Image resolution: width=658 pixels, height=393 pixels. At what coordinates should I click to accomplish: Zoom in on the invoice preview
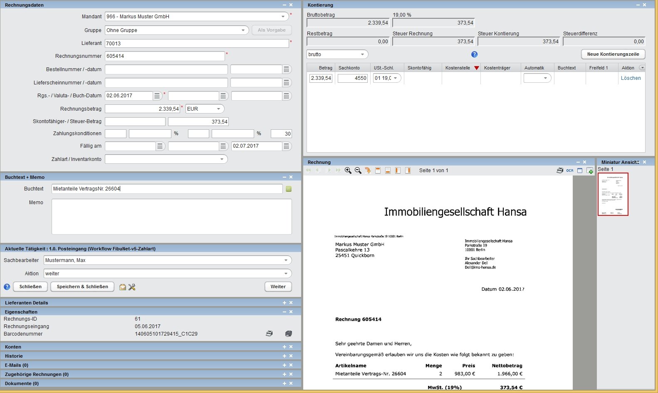click(348, 171)
